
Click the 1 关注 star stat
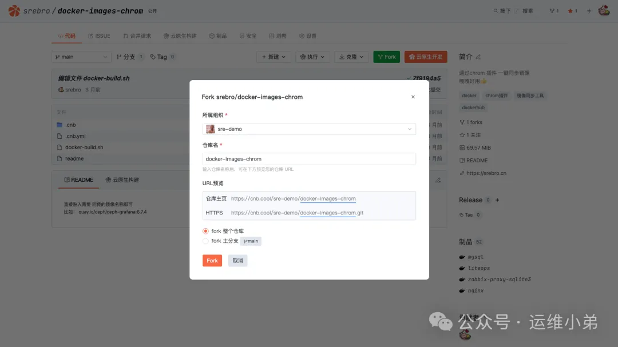(470, 135)
